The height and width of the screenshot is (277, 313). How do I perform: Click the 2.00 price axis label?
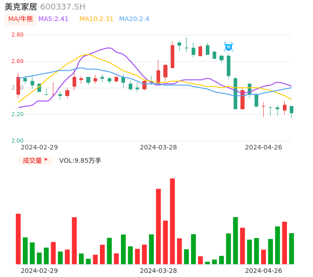(x=17, y=141)
